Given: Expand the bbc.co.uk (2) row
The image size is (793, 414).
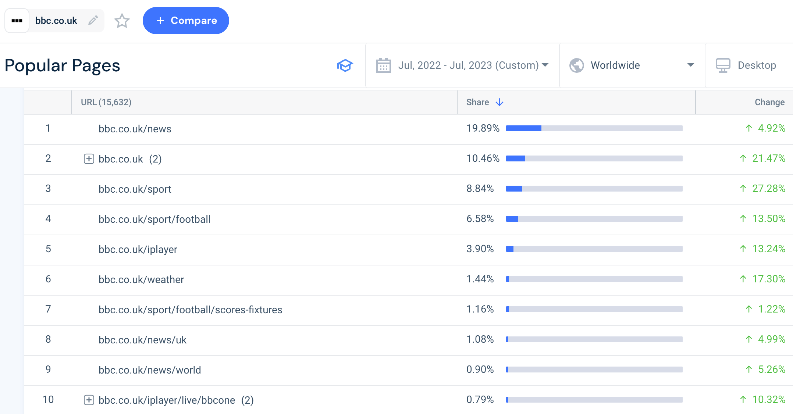Looking at the screenshot, I should [x=89, y=159].
